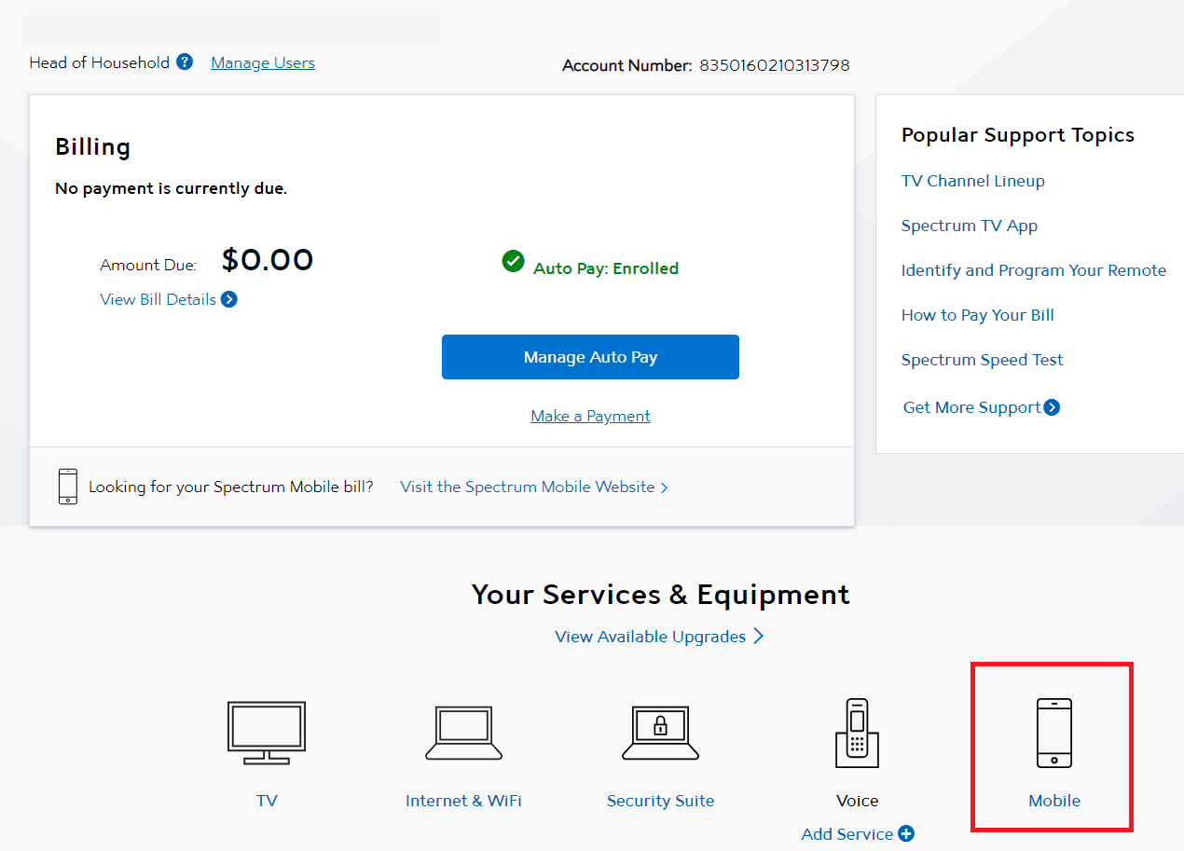Open View Bill Details link
1184x851 pixels.
[x=158, y=299]
